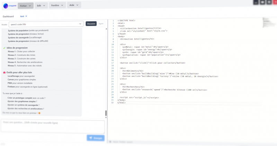
Task: Open the Edit menu
Action: coord(42,6)
